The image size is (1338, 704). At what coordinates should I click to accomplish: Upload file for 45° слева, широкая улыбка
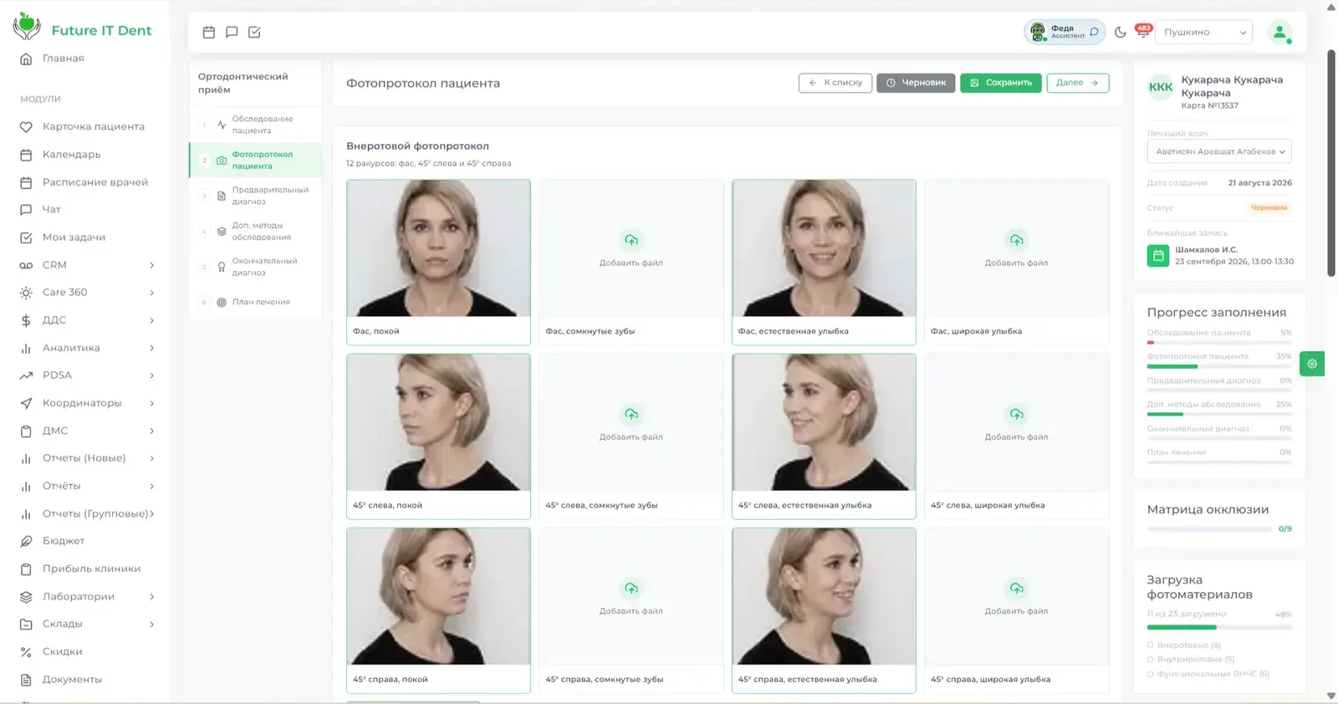(1016, 423)
